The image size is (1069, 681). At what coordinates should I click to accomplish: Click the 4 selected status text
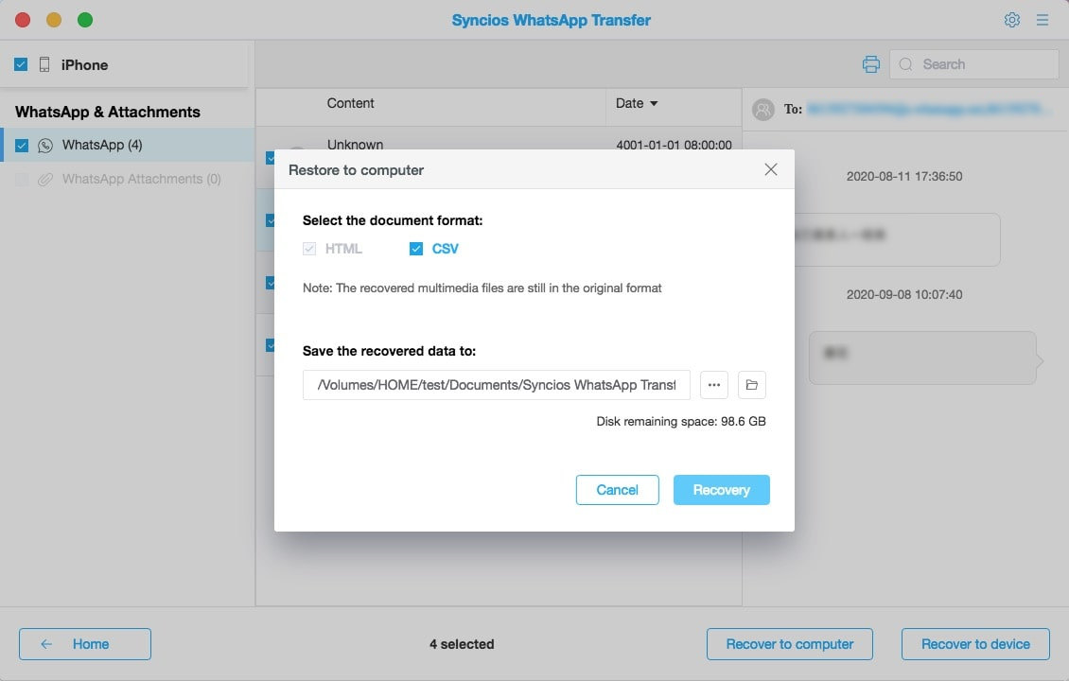[462, 644]
